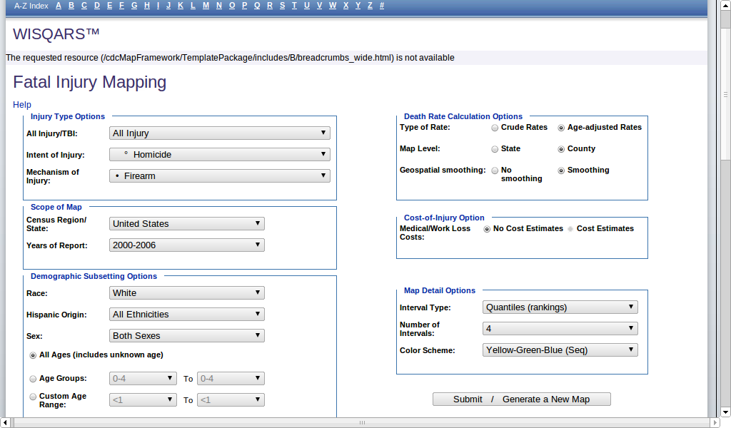Open Years of Report dropdown

pos(187,245)
